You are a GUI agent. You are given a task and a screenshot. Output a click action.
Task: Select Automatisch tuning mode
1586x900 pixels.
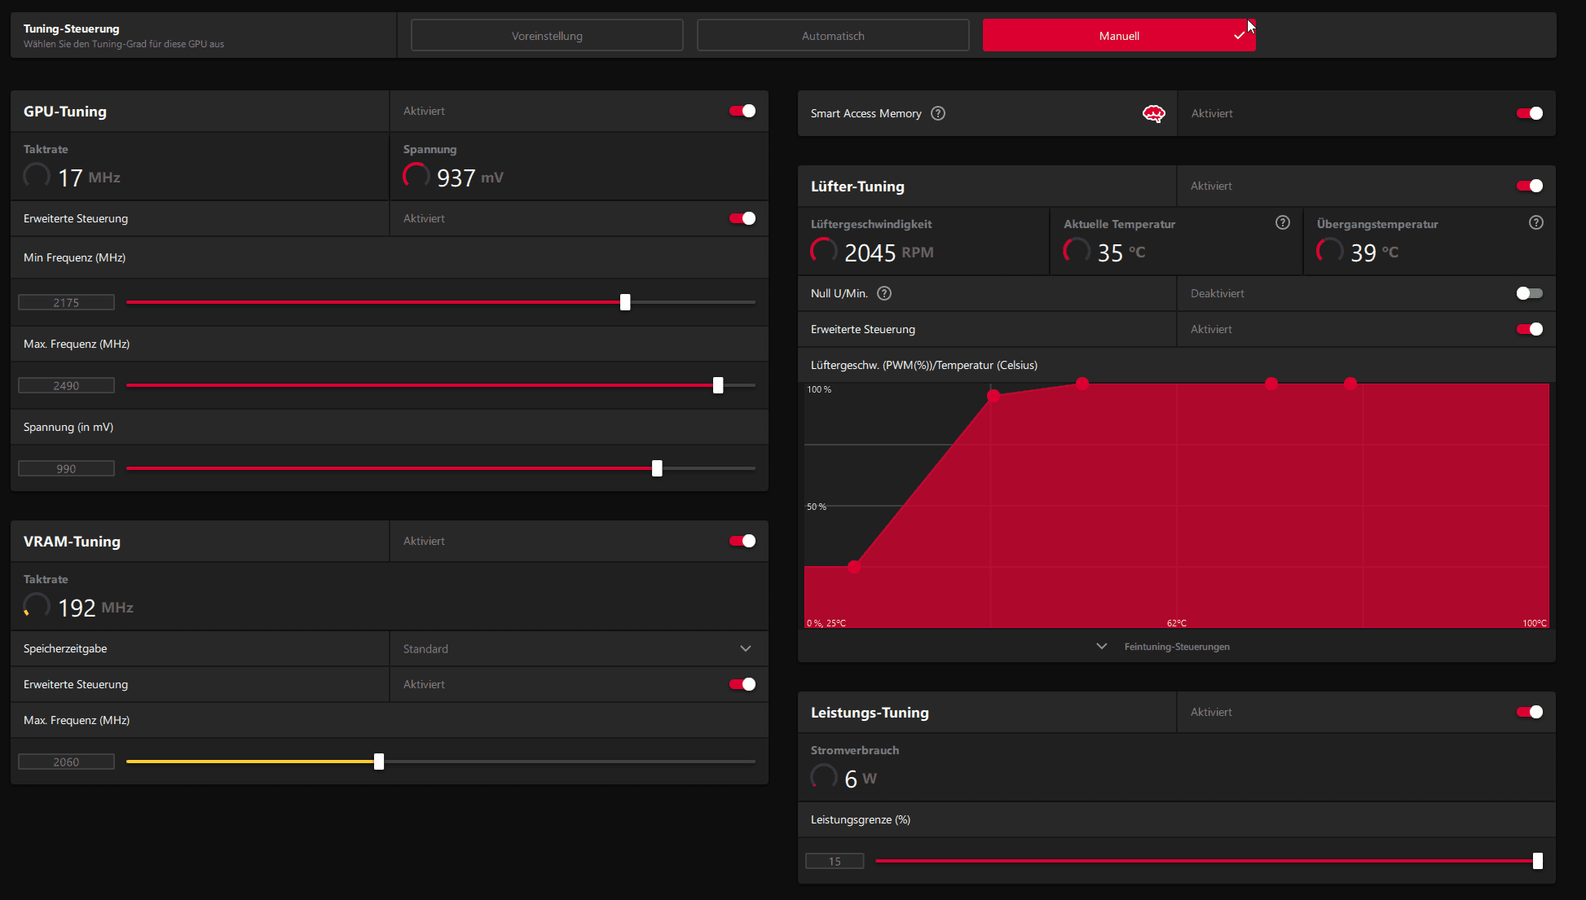tap(833, 36)
